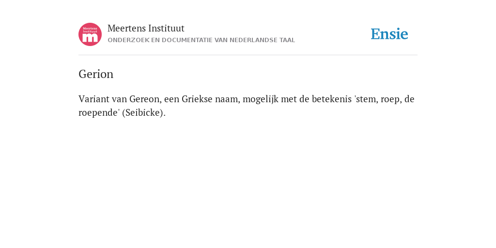Select the 'Meertens Instituut' title text

click(146, 28)
